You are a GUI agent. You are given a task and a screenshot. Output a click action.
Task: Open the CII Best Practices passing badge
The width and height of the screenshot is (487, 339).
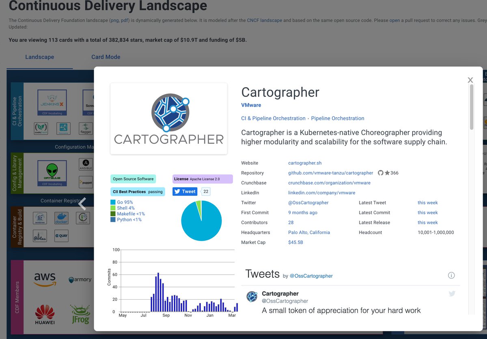tap(138, 191)
